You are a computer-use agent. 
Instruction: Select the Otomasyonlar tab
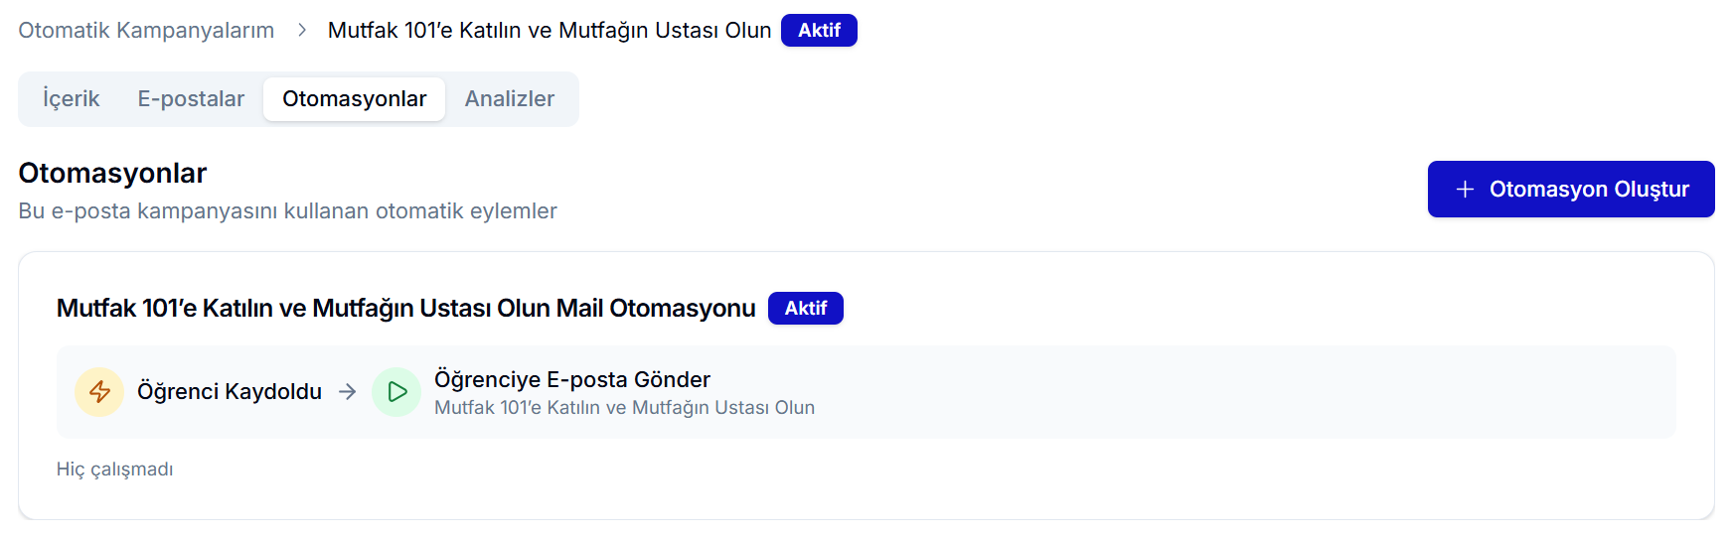pos(354,99)
